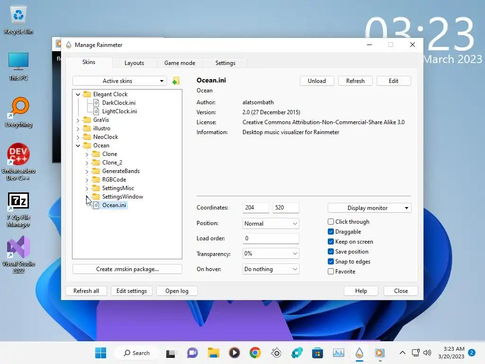Image resolution: width=485 pixels, height=364 pixels.
Task: Open the Recycle Bin desktop icon
Action: coord(18,20)
